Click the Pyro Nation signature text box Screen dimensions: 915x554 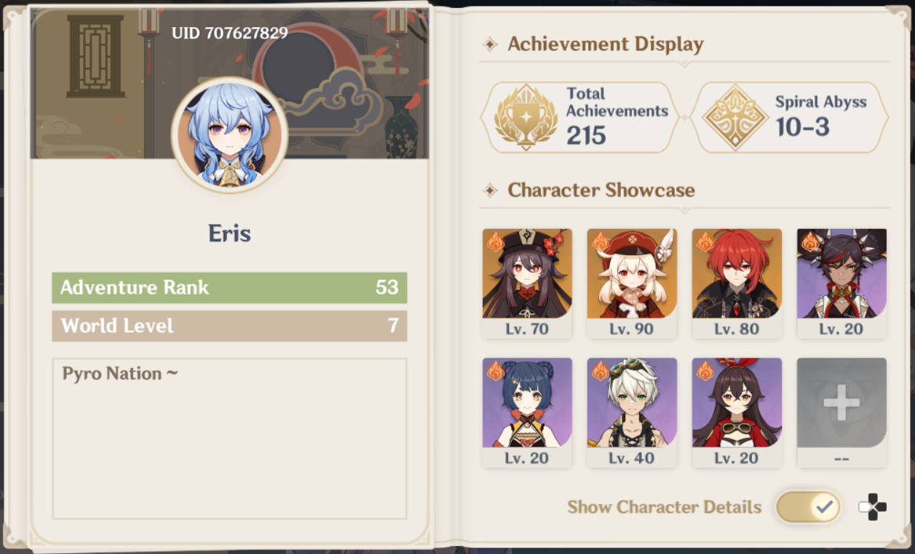(229, 438)
